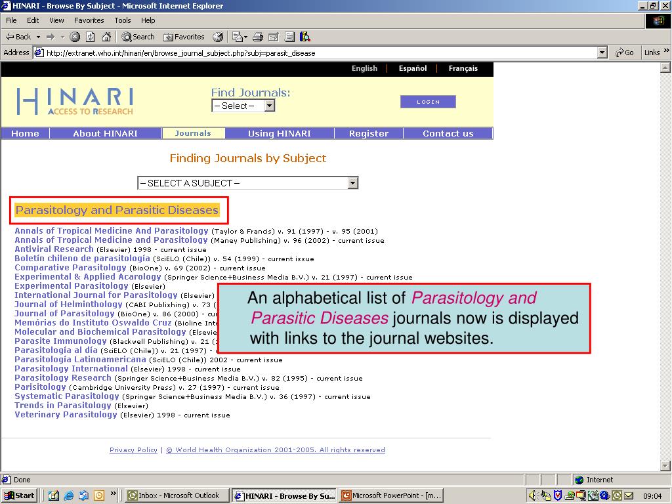This screenshot has height=504, width=672.
Task: Open the Contact us navigation tab
Action: 448,134
